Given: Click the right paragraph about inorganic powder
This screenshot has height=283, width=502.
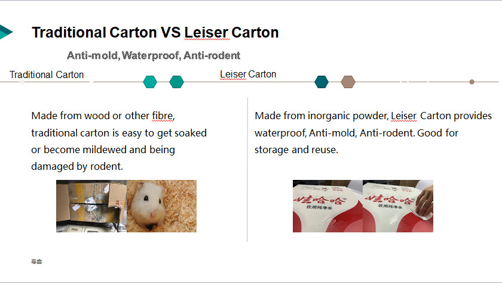Looking at the screenshot, I should tap(373, 133).
